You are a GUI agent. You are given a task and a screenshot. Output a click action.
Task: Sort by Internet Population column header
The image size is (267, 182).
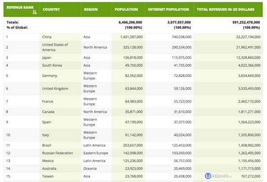pos(168,10)
